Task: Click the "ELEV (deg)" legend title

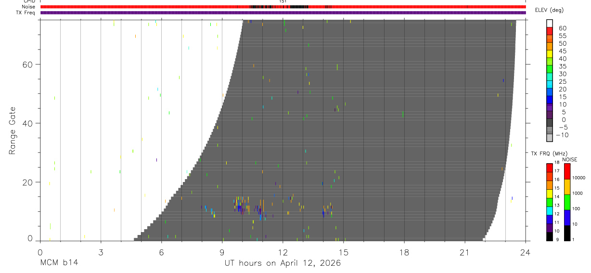Action: tap(549, 10)
